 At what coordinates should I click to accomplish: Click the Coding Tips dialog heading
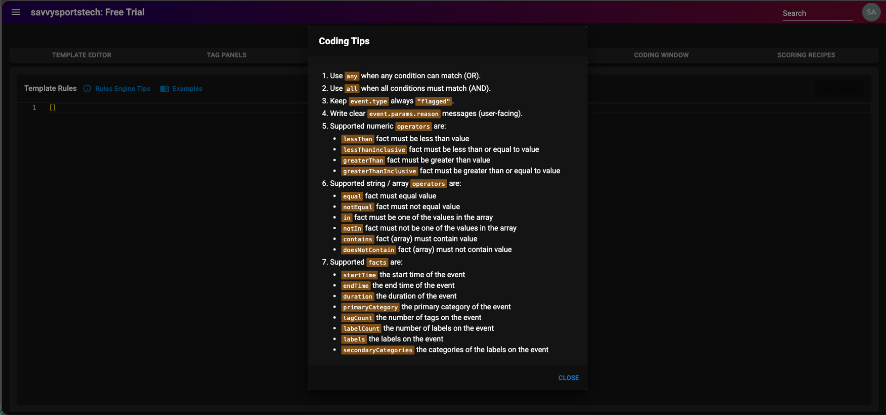(344, 41)
